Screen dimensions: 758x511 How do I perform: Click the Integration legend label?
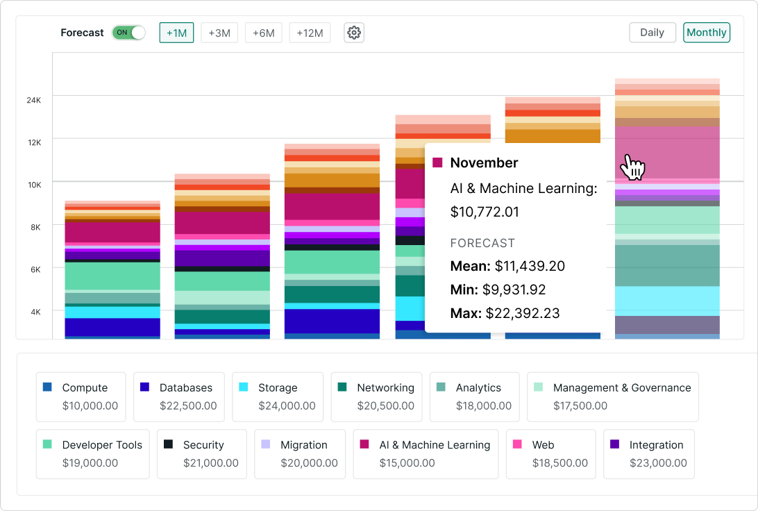(x=657, y=445)
